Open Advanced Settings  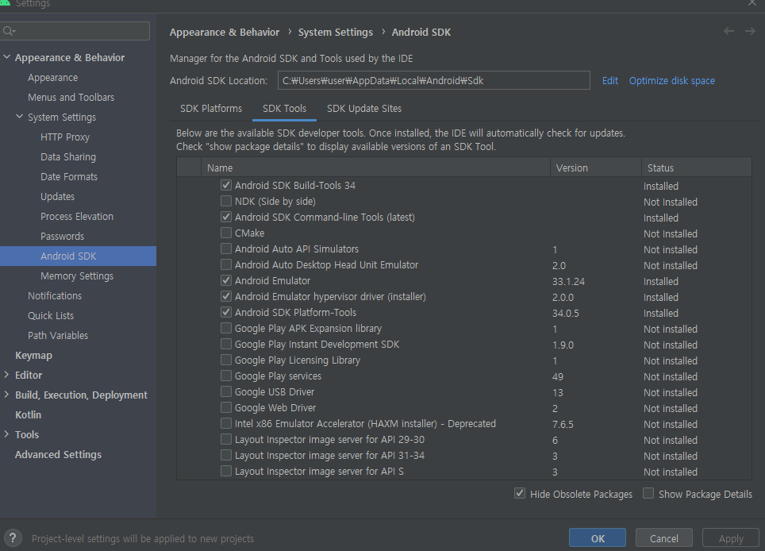coord(58,454)
